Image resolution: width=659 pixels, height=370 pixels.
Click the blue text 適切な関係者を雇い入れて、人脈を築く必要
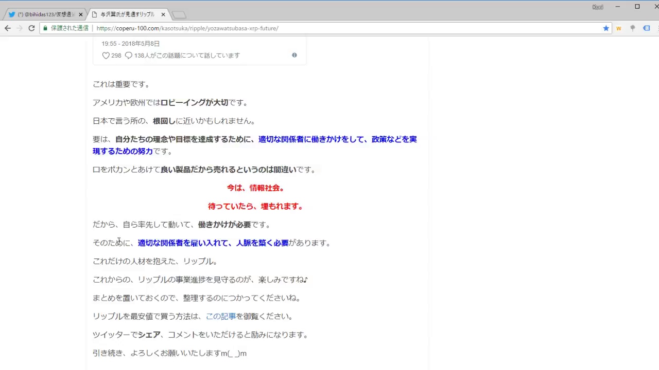click(x=213, y=243)
